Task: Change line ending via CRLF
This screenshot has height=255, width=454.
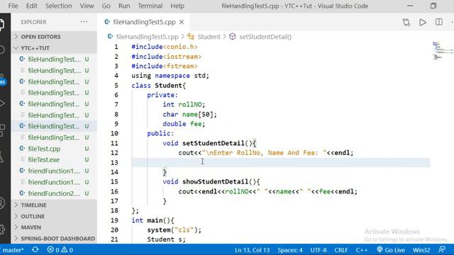Action: point(341,250)
